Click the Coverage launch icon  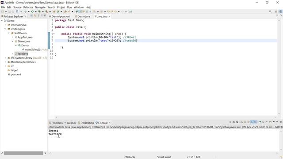[39, 11]
